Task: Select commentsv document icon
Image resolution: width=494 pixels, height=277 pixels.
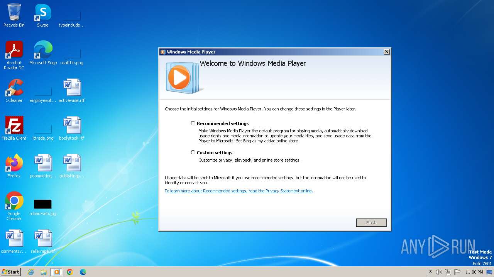Action: point(14,241)
